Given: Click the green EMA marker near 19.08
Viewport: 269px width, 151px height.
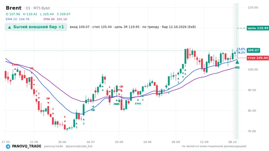Looking at the screenshot, I should click(138, 104).
